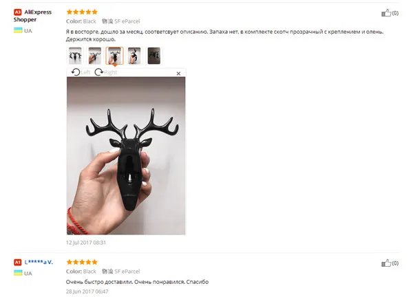Open fifth dark review thumbnail
The image size is (413, 297).
click(x=154, y=56)
